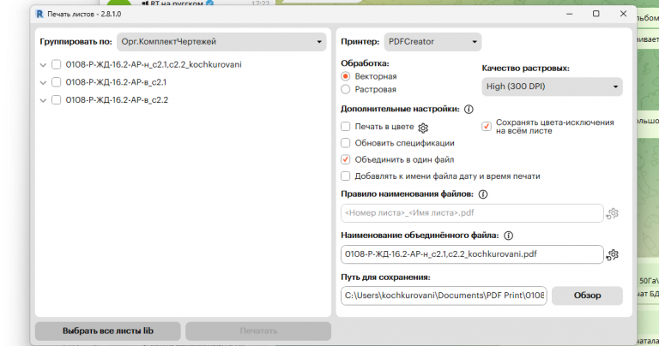The image size is (659, 346).
Task: Expand the 0108-Р-ЖД-16.2-АР-в_с2.1 group
Action: (43, 82)
